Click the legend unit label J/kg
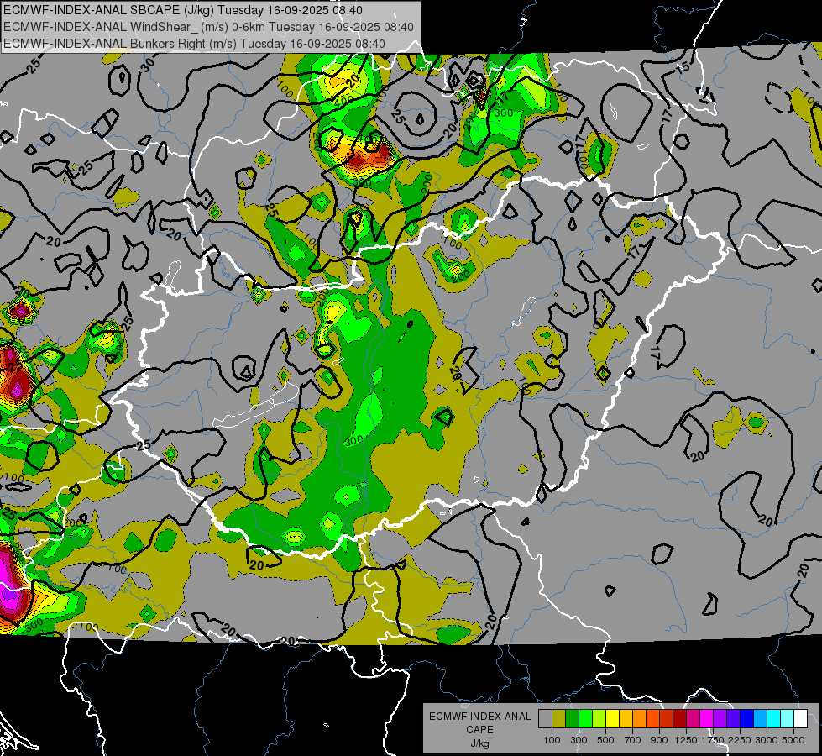Screen dimensions: 822x756 pos(480,743)
